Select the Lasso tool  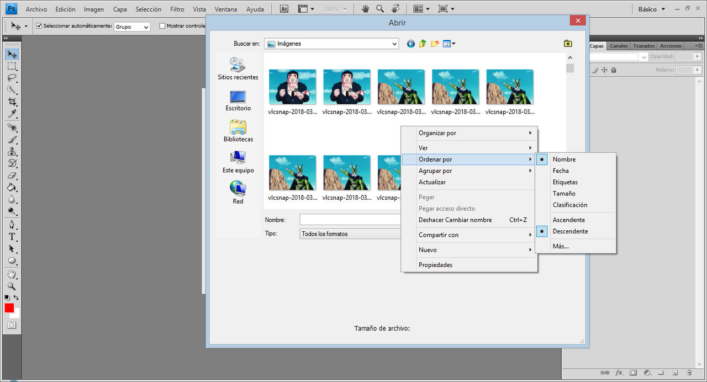12,78
